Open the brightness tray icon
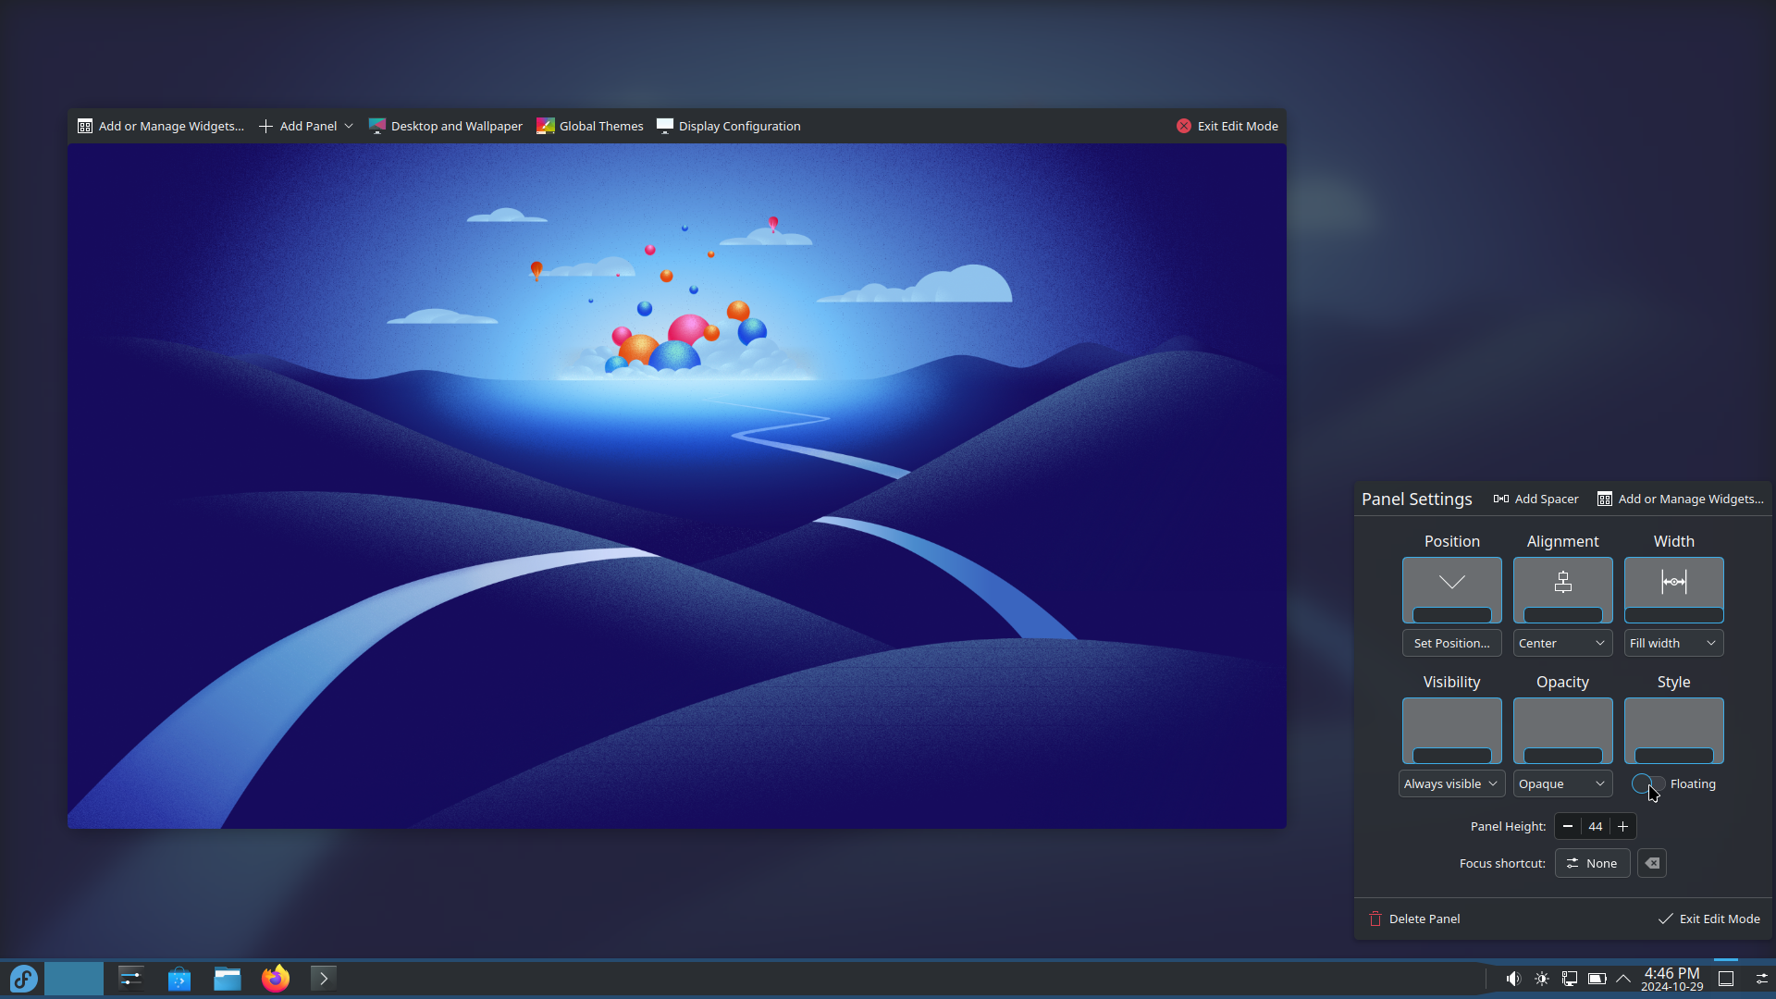 [1542, 979]
